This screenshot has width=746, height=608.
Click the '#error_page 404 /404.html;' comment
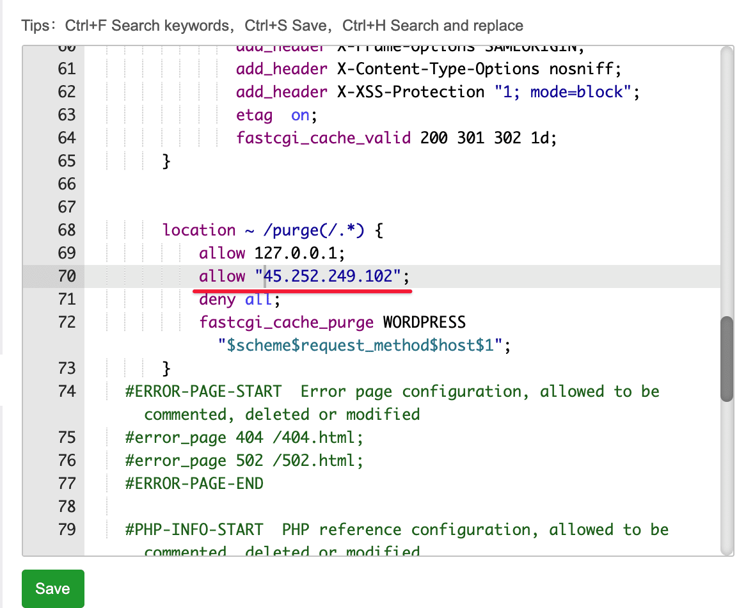(x=244, y=438)
